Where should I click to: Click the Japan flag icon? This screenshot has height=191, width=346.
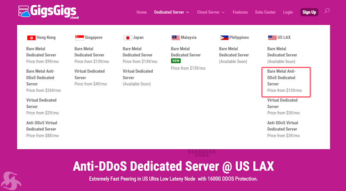pyautogui.click(x=128, y=38)
